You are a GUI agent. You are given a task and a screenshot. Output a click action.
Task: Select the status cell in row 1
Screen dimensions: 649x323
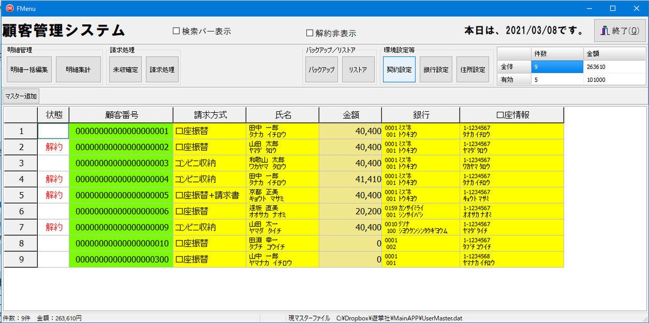(x=53, y=131)
